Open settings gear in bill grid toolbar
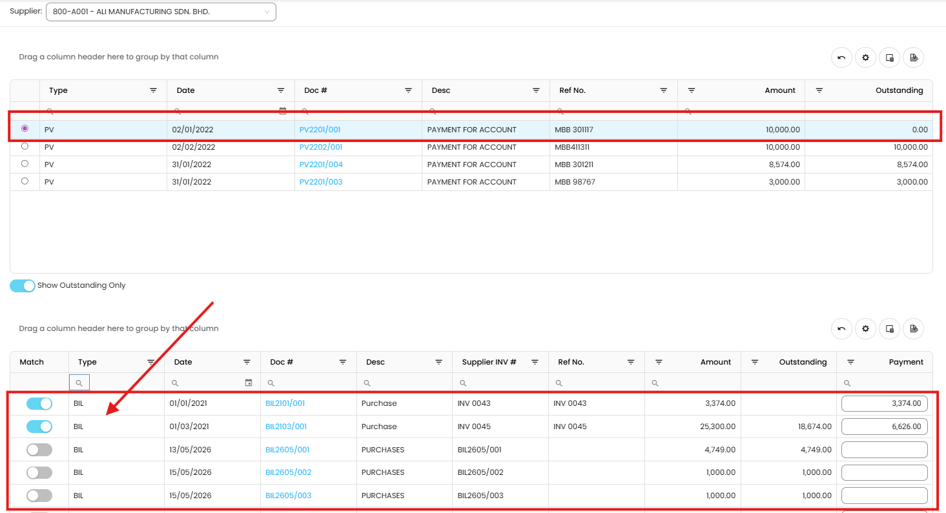Image resolution: width=946 pixels, height=513 pixels. (x=865, y=328)
